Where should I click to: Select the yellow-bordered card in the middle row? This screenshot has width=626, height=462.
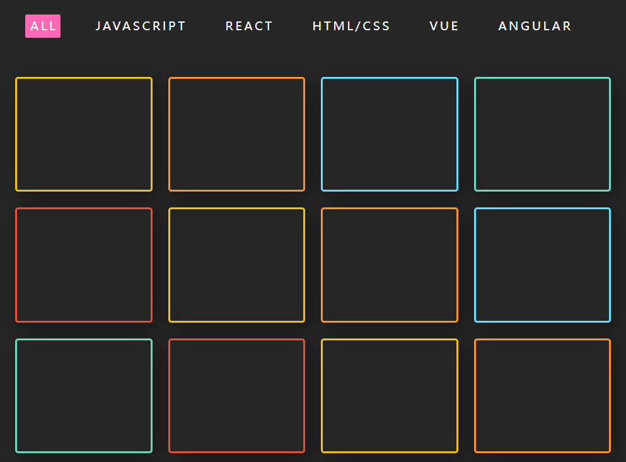pyautogui.click(x=236, y=265)
